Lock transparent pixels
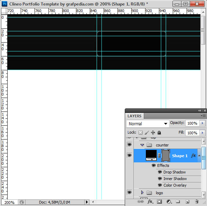Image resolution: width=207 pixels, height=206 pixels. pos(140,132)
